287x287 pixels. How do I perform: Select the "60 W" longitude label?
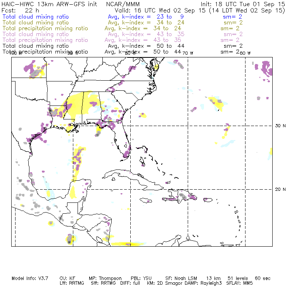[x=245, y=53]
